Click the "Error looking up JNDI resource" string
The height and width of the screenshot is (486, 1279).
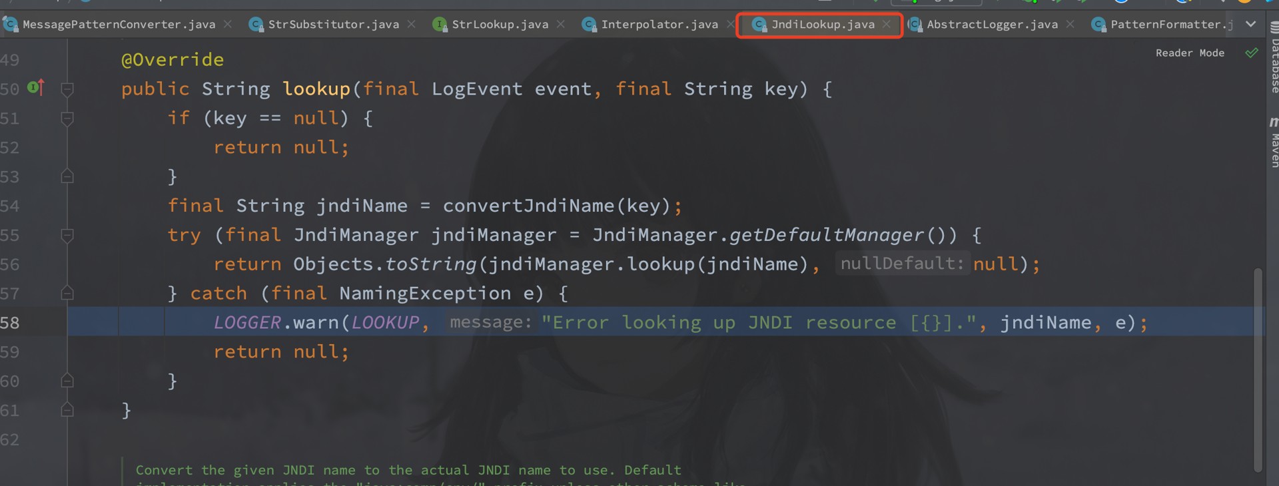point(759,323)
